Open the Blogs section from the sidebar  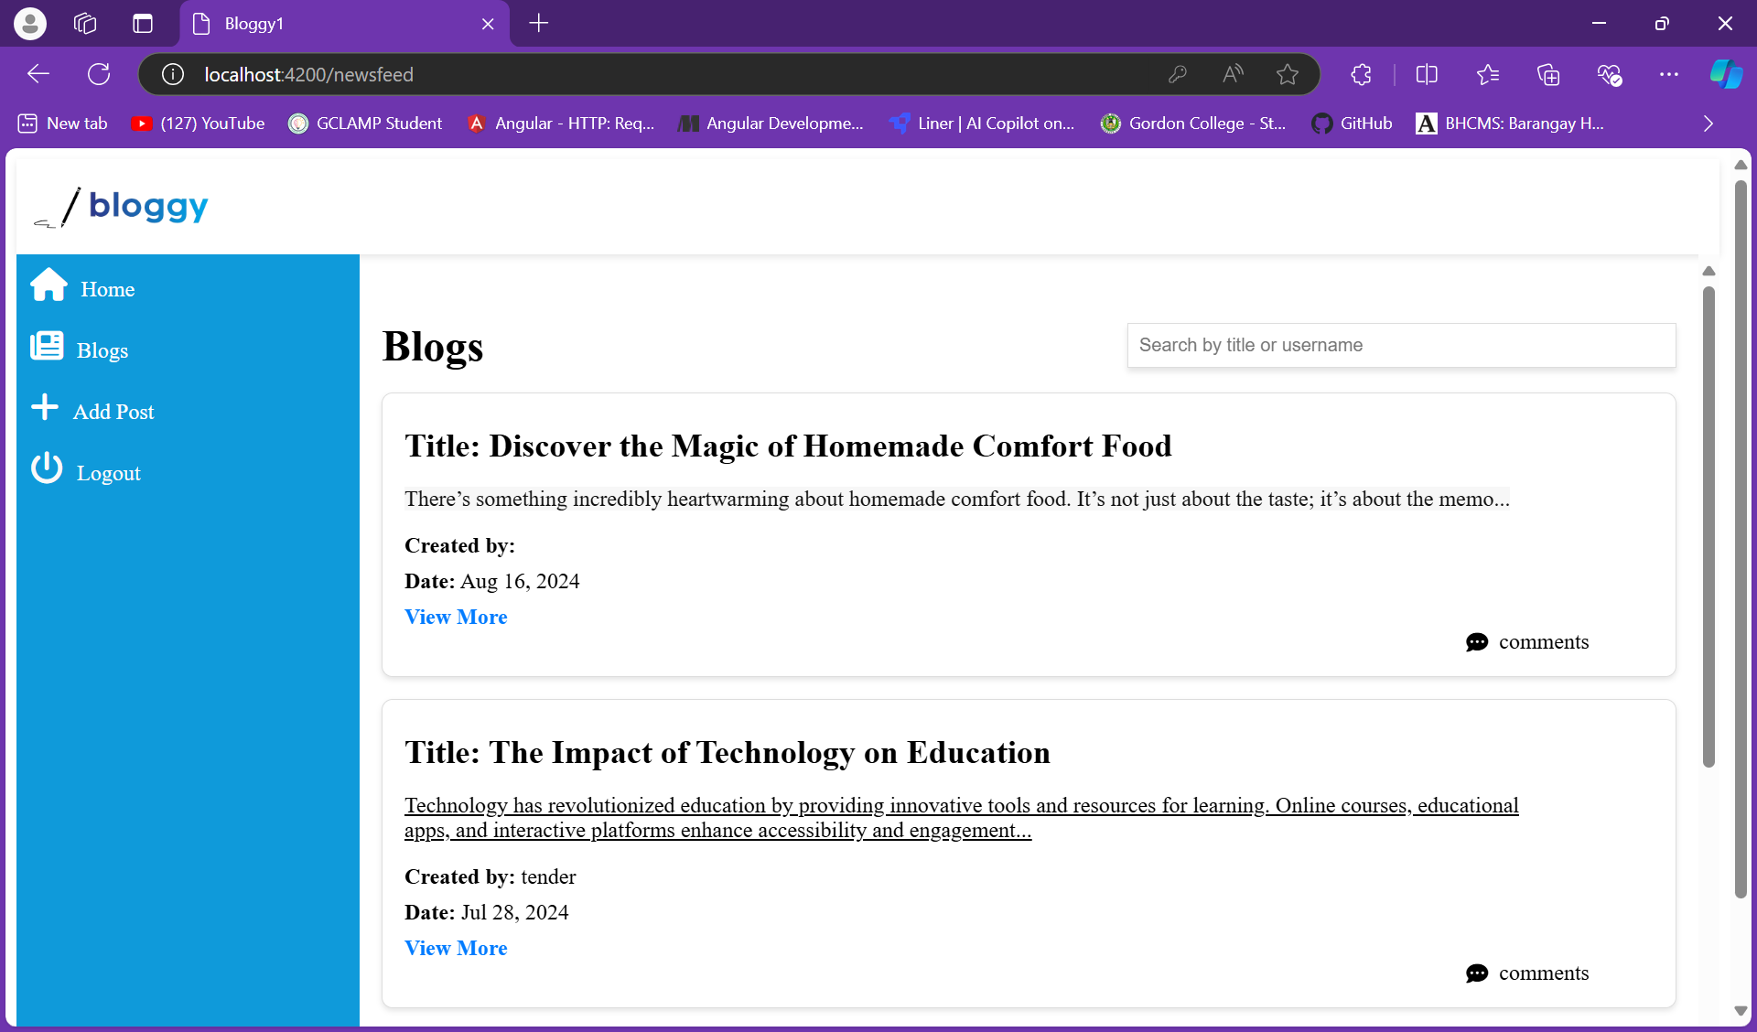(102, 349)
